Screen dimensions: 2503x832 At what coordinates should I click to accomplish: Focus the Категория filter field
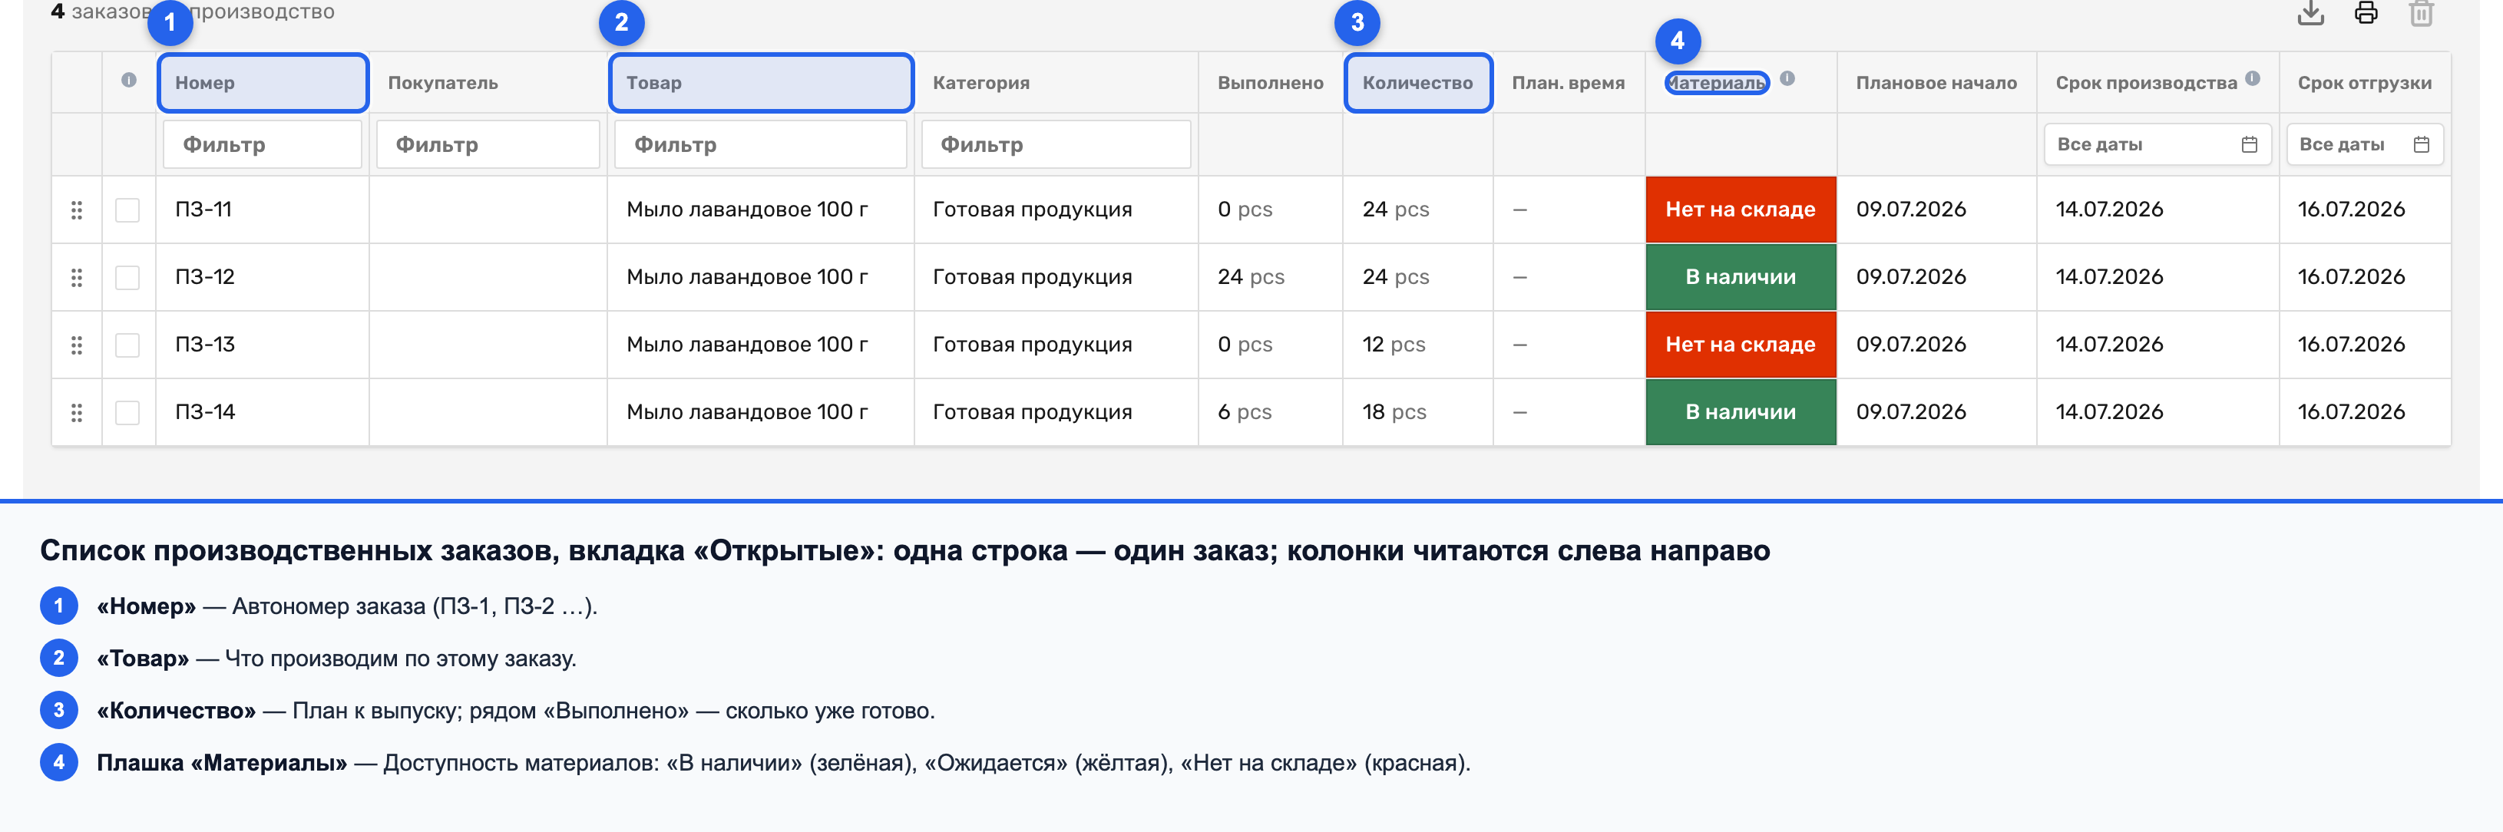pyautogui.click(x=1056, y=144)
